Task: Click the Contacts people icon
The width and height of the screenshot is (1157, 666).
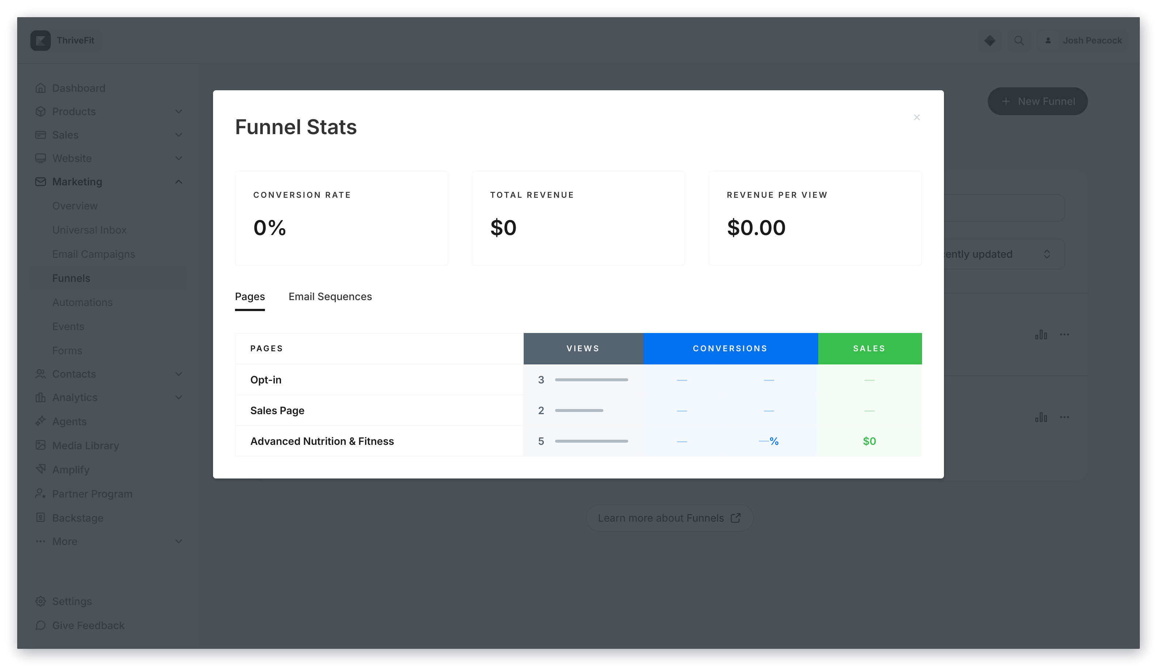Action: 40,374
